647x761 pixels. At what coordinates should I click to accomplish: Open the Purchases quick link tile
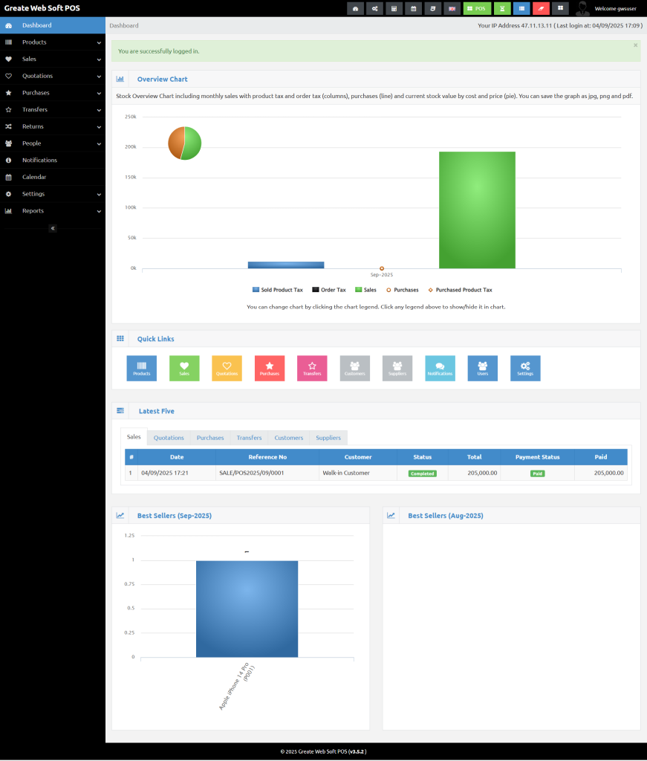click(270, 368)
